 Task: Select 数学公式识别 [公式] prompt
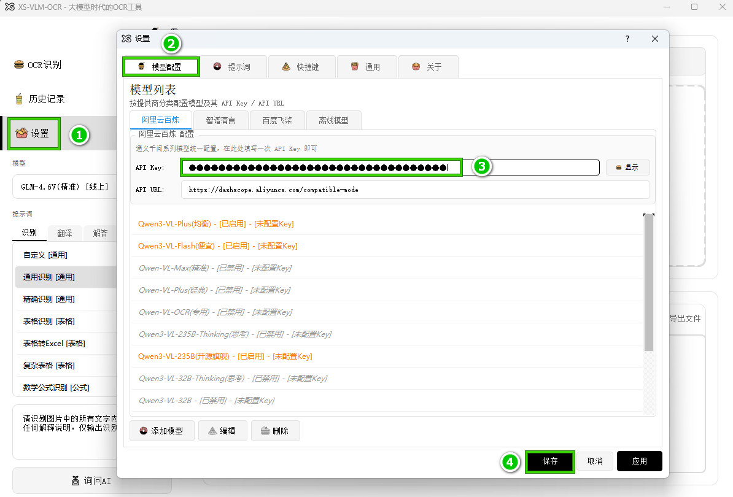66,388
